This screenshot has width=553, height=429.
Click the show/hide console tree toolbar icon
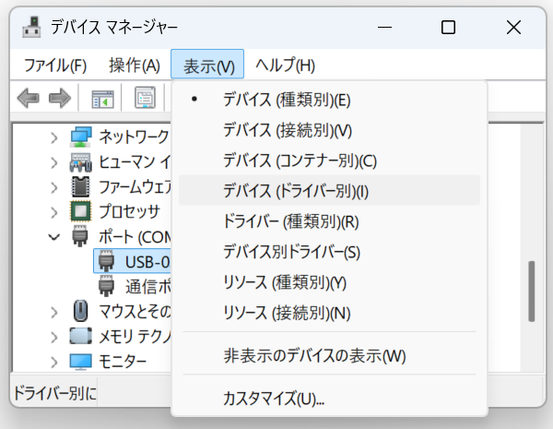(x=102, y=99)
